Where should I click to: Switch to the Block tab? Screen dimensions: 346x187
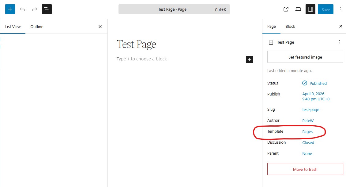pyautogui.click(x=290, y=26)
